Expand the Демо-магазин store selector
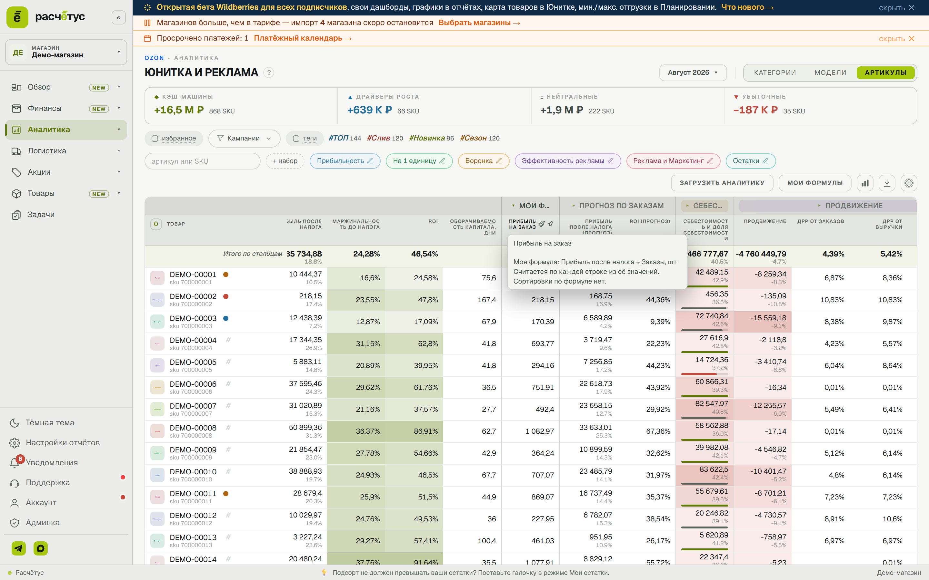929x580 pixels. (66, 52)
